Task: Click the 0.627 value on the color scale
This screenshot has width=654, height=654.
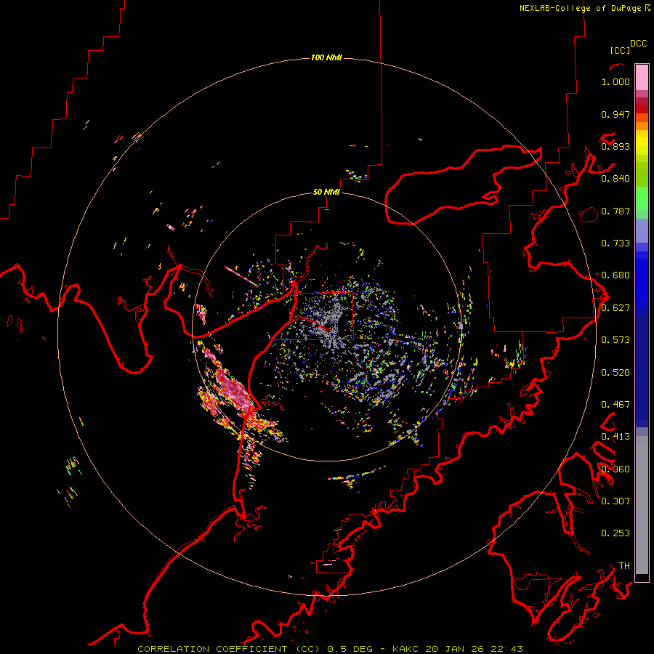Action: (x=615, y=308)
